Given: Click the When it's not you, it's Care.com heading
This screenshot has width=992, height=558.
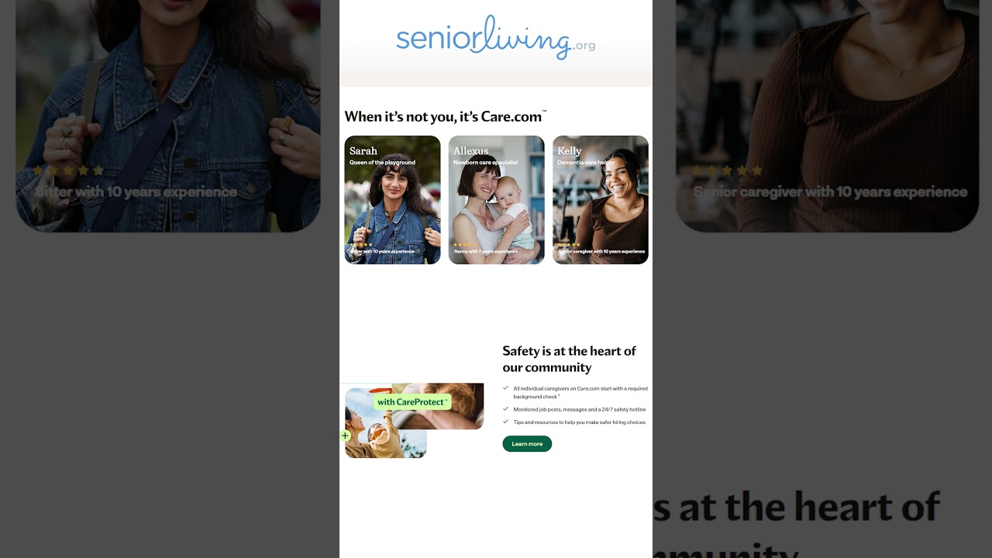Looking at the screenshot, I should [445, 116].
